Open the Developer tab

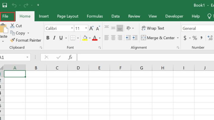click(174, 16)
